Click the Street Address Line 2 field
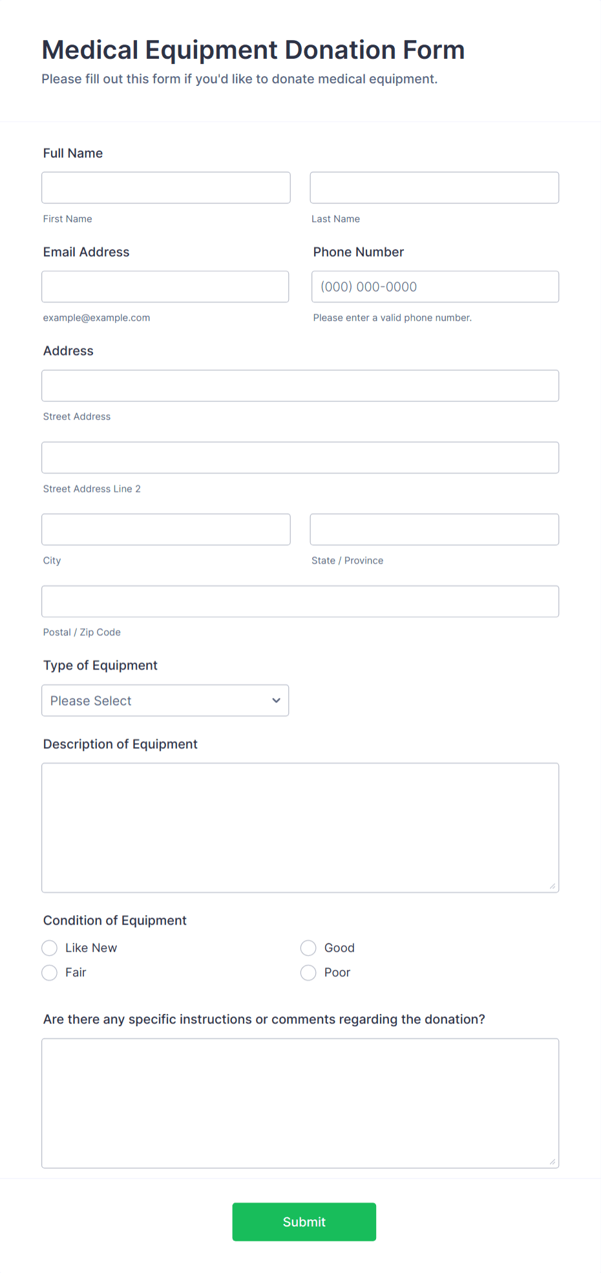601x1273 pixels. coord(300,457)
